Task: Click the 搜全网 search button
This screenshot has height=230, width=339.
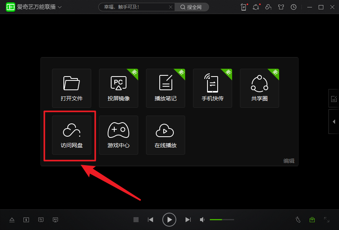Action: (191, 7)
